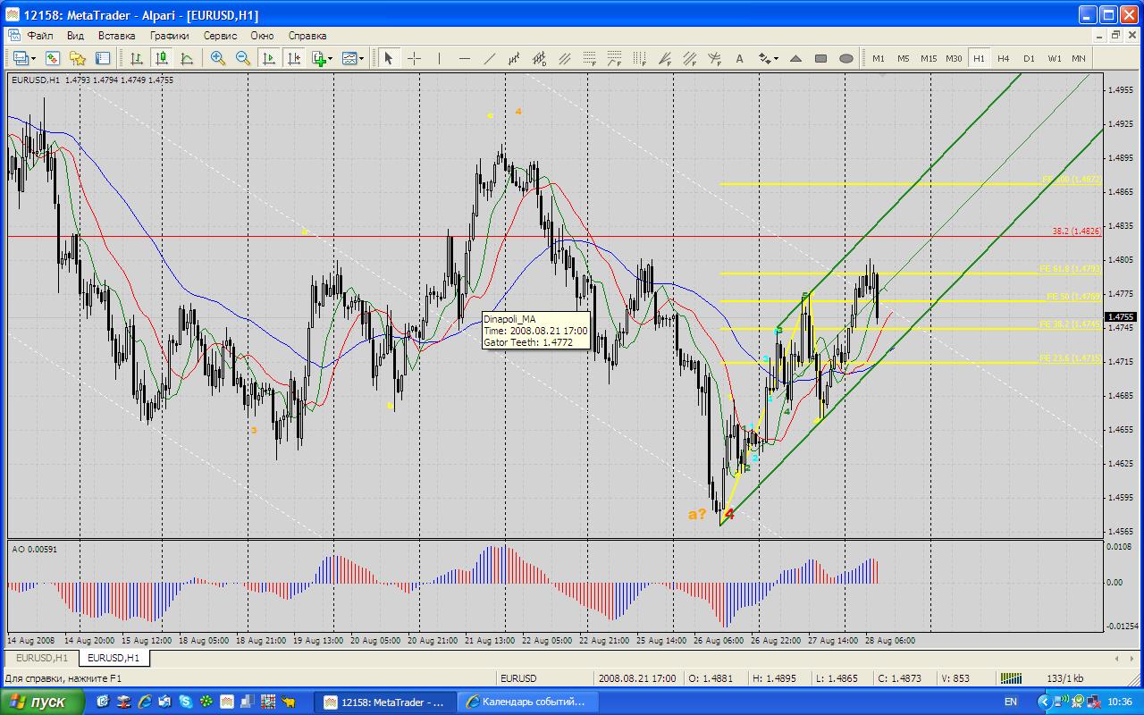This screenshot has width=1144, height=715.
Task: Select the horizontal line drawing tool
Action: click(x=464, y=58)
